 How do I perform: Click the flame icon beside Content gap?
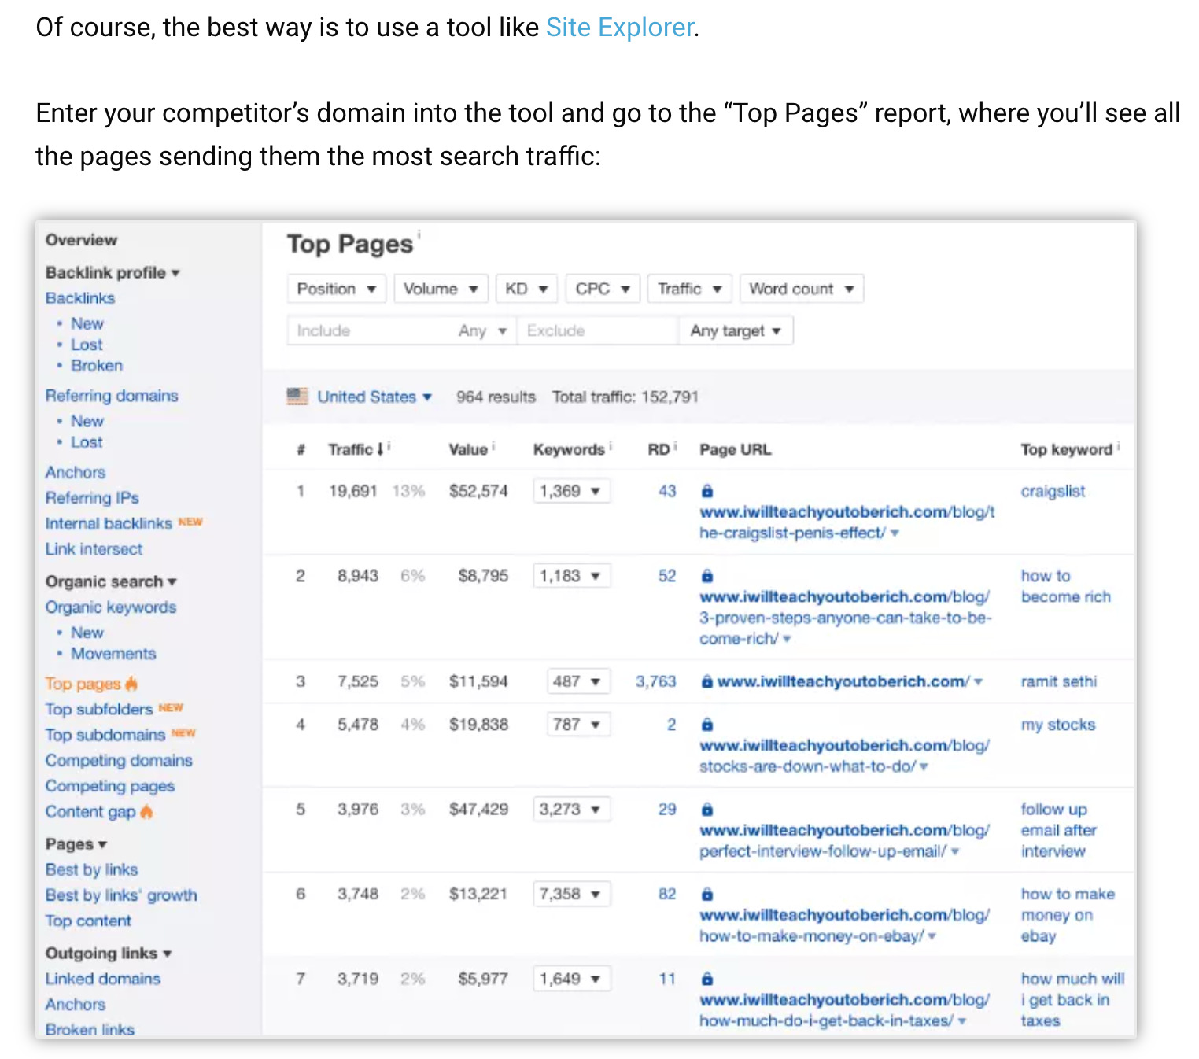point(146,811)
